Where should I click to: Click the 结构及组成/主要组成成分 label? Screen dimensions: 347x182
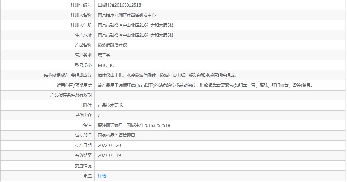tap(68, 75)
